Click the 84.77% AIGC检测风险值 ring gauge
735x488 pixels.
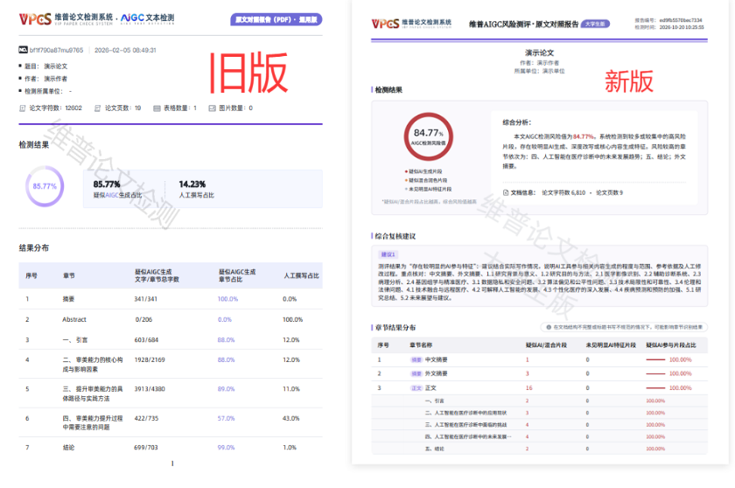tap(429, 136)
